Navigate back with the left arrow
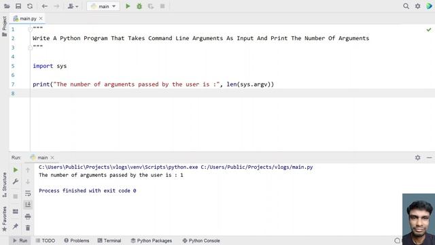 click(44, 6)
